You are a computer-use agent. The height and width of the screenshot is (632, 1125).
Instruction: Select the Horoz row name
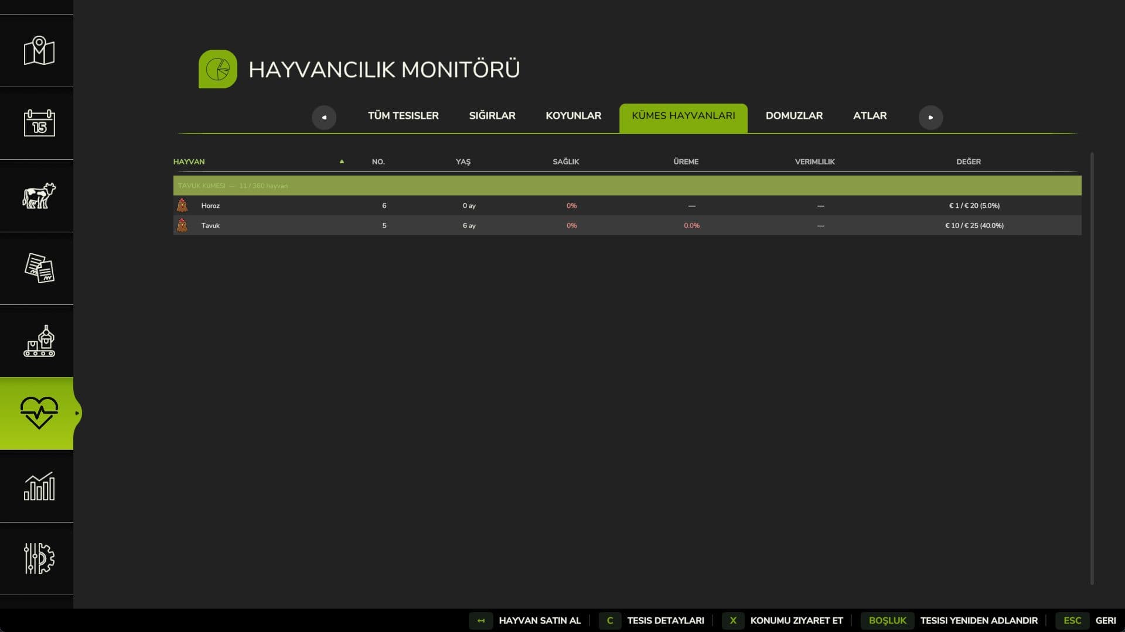pos(210,205)
